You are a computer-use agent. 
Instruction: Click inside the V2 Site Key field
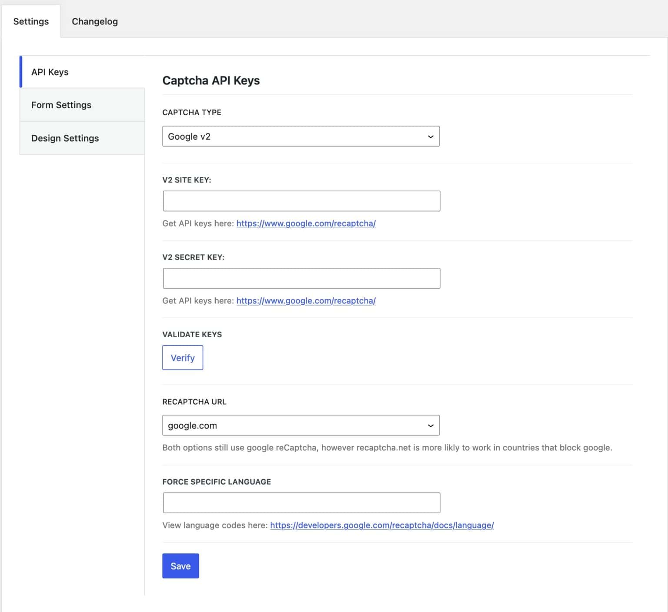[301, 201]
